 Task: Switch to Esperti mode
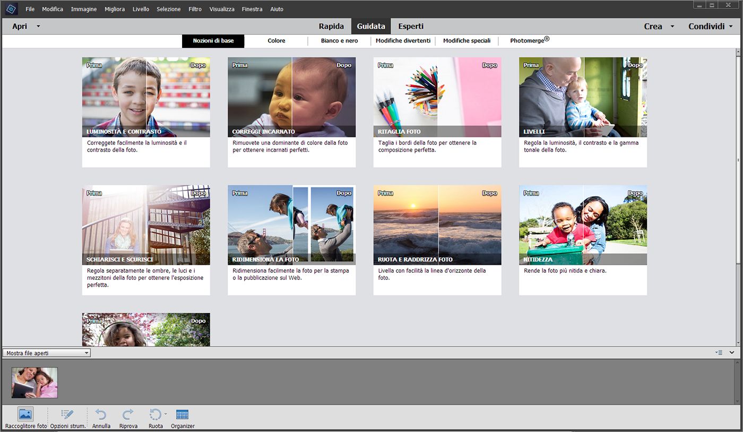pos(411,26)
